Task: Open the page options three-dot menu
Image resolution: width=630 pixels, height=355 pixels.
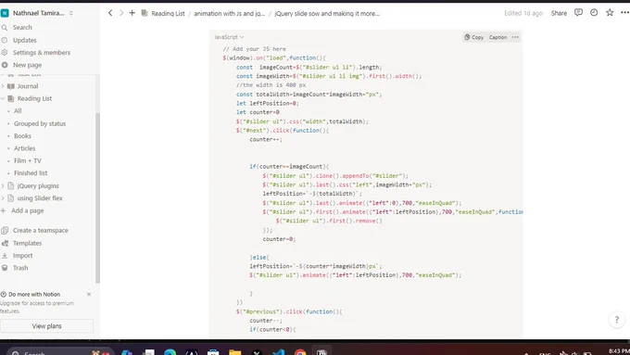Action: tap(624, 13)
